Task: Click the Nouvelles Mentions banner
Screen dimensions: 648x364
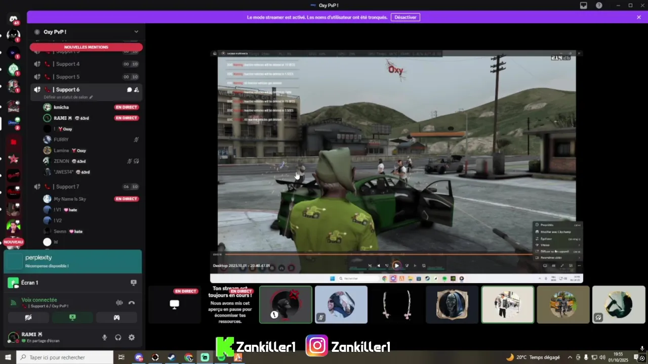Action: pos(86,47)
